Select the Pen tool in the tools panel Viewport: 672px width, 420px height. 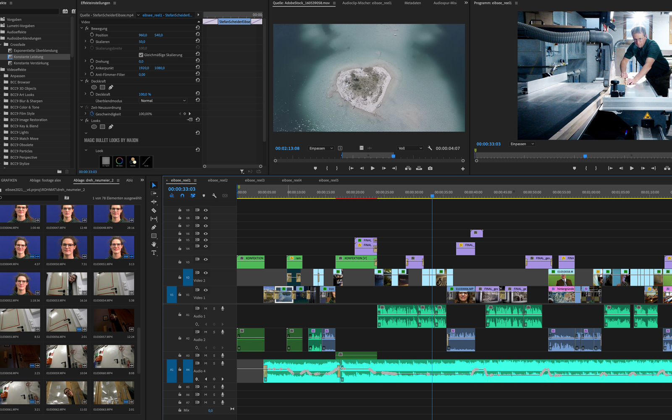(x=154, y=227)
